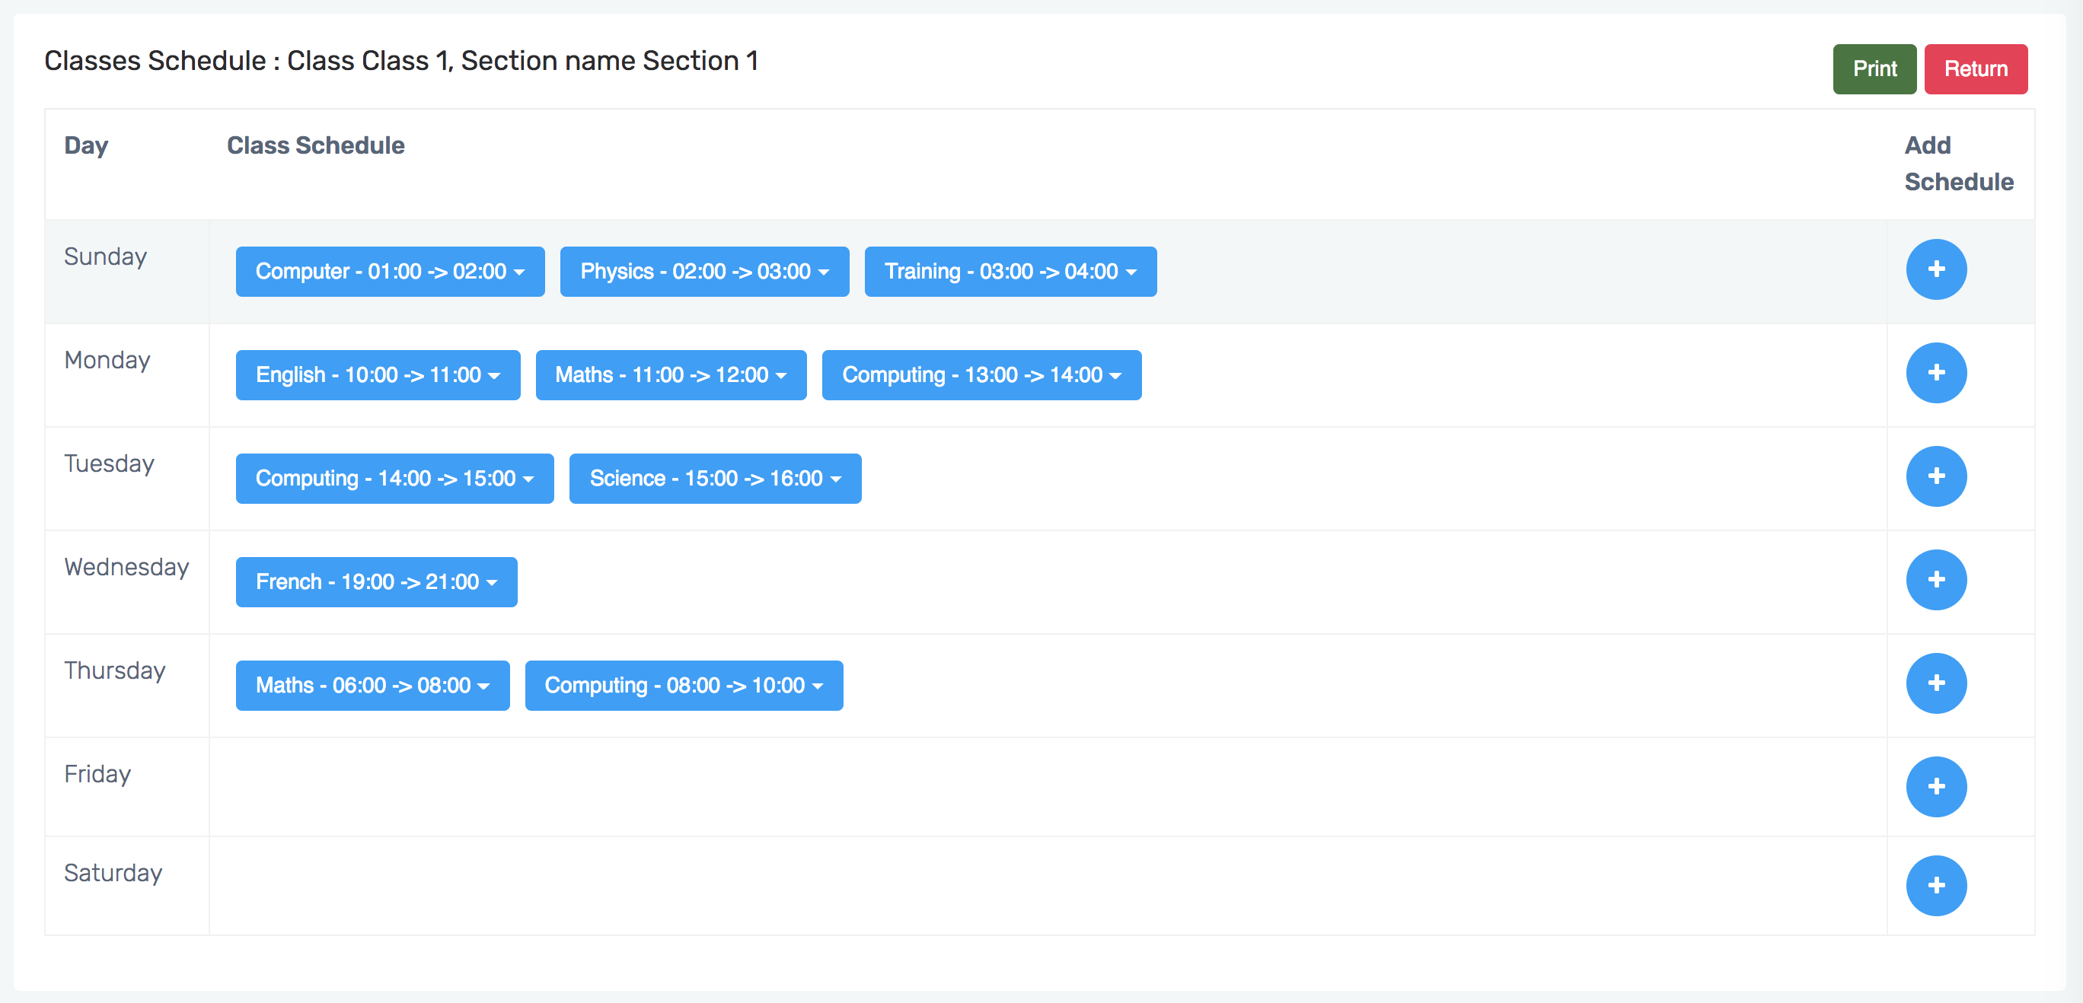Open the Maths 11:00 -> 12:00 dropdown

(x=670, y=375)
